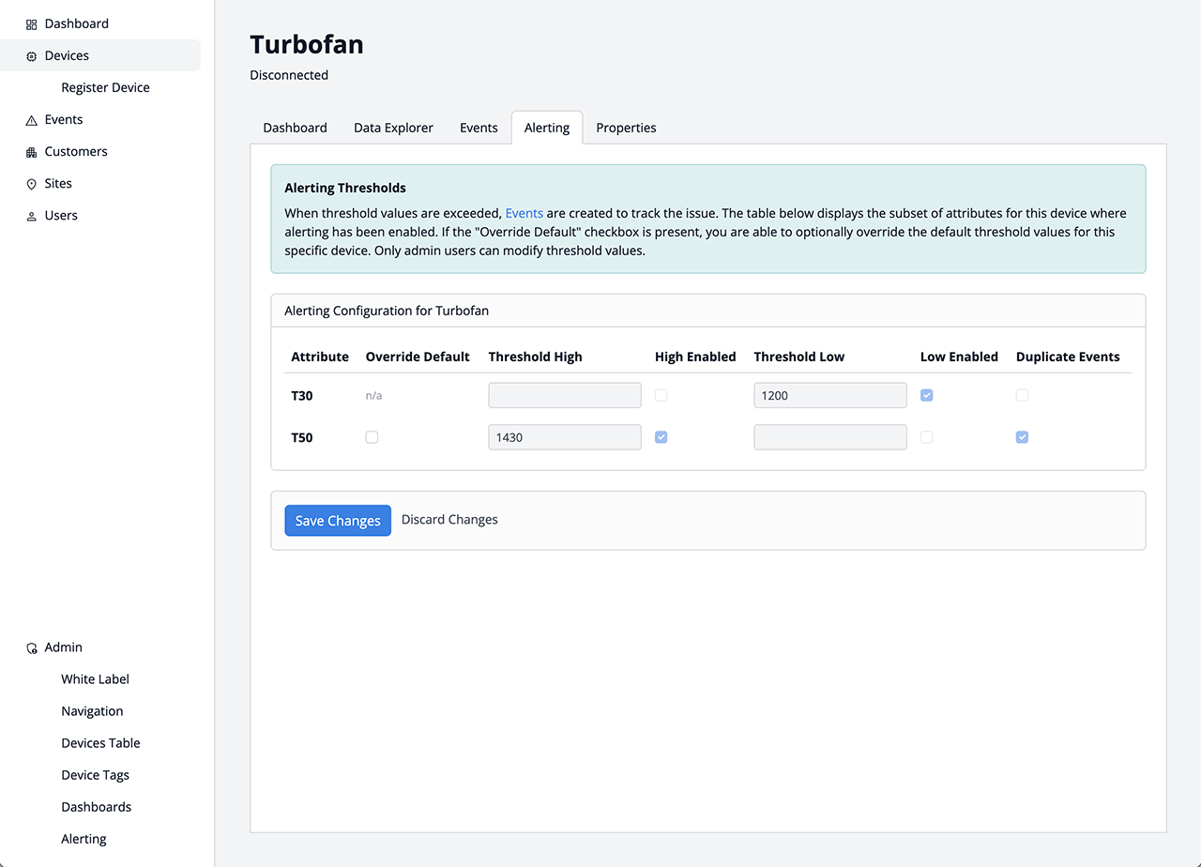Image resolution: width=1201 pixels, height=867 pixels.
Task: Open the Properties tab
Action: pyautogui.click(x=626, y=128)
